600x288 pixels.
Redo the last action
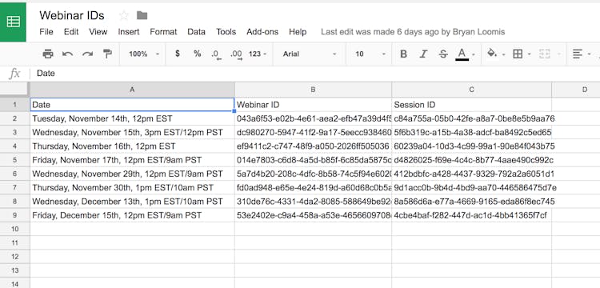pos(88,54)
